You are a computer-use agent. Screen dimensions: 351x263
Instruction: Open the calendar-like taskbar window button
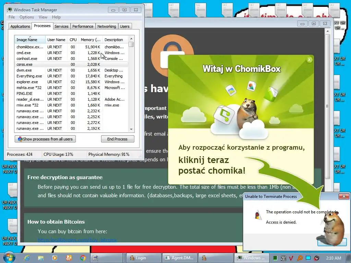click(x=106, y=258)
